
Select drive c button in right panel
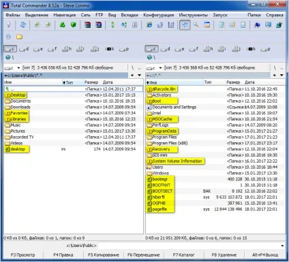(151, 49)
